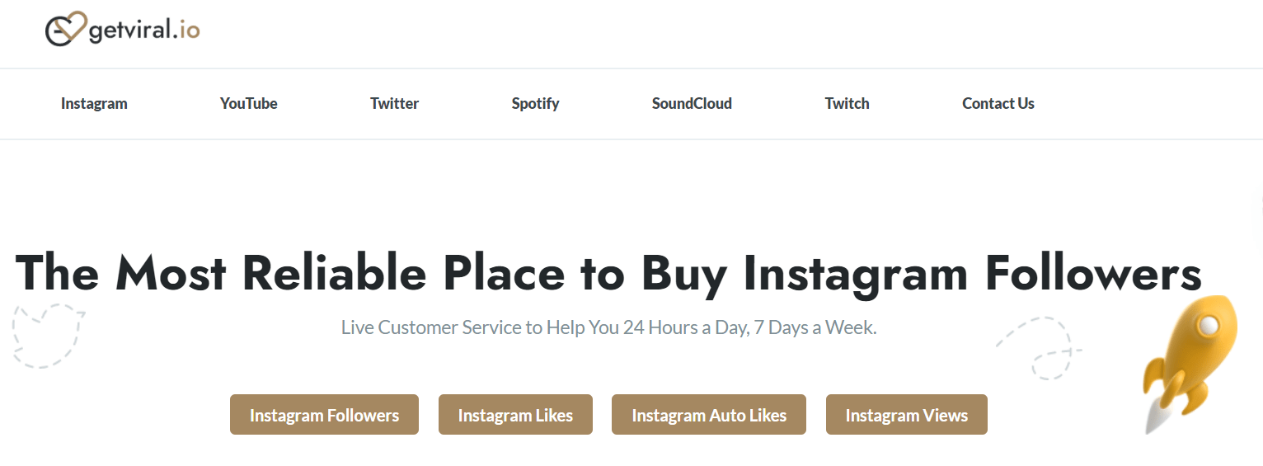Image resolution: width=1263 pixels, height=466 pixels.
Task: Click the getviral.io logo text
Action: pyautogui.click(x=143, y=31)
